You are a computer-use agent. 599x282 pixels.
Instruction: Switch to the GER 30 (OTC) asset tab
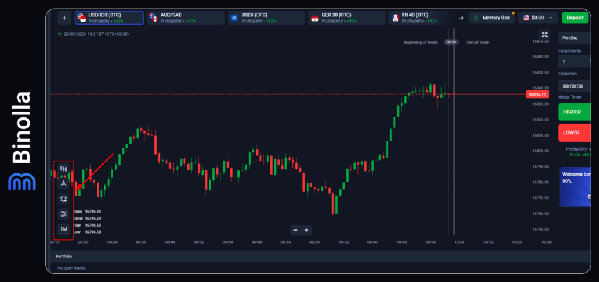pyautogui.click(x=347, y=18)
